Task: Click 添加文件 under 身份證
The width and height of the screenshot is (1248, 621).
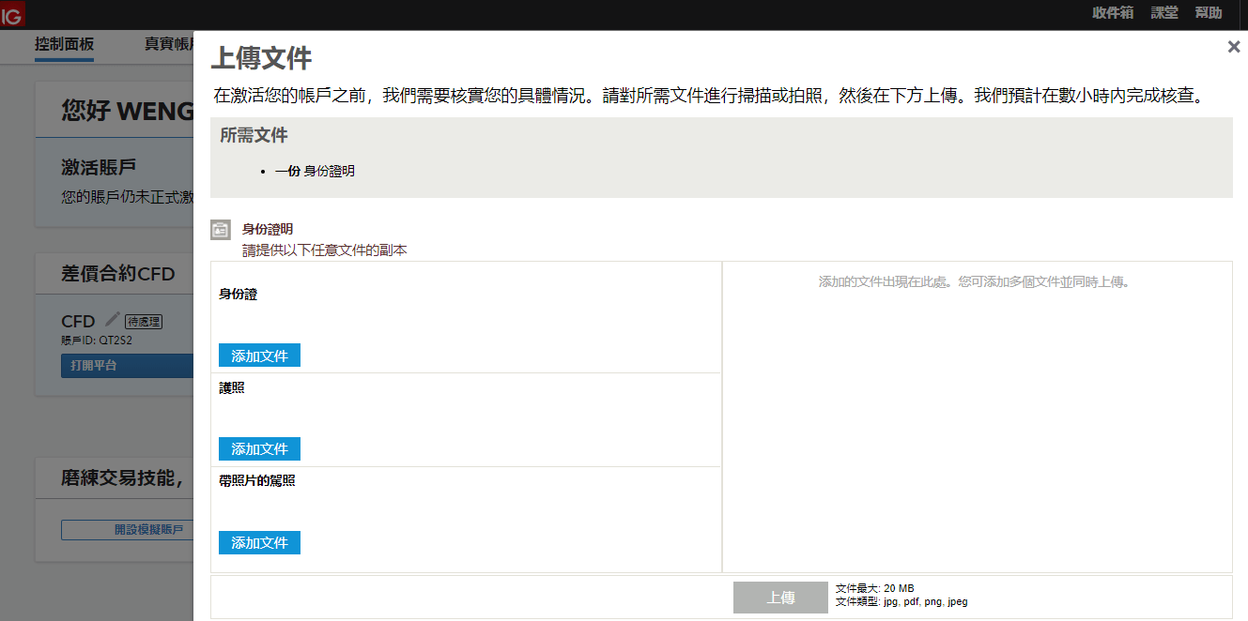Action: pyautogui.click(x=259, y=355)
